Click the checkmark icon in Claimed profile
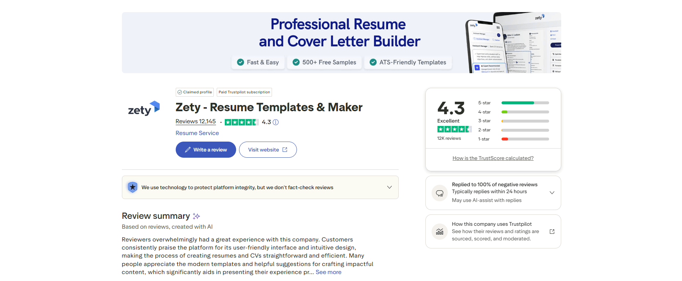 (180, 92)
